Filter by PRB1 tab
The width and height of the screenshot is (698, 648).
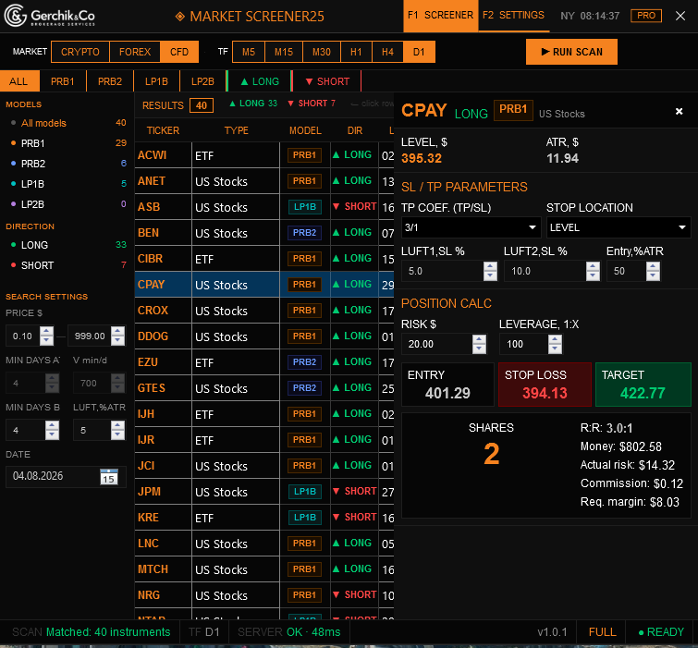(x=62, y=81)
